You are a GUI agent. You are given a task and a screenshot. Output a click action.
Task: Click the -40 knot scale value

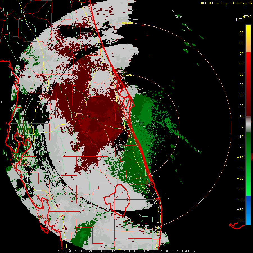pyautogui.click(x=240, y=168)
